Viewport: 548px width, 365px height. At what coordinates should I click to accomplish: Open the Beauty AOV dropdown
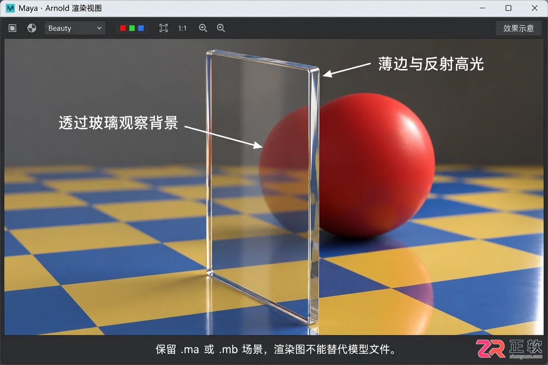(75, 28)
